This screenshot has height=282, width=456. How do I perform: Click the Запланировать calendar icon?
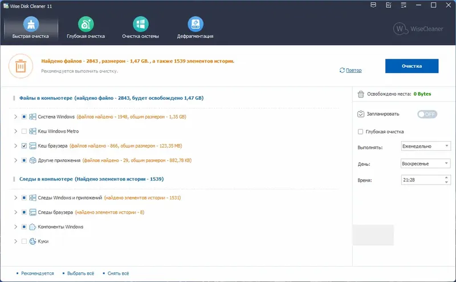pos(361,114)
